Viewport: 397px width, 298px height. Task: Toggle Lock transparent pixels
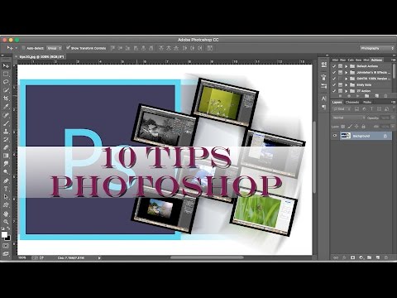pos(342,127)
